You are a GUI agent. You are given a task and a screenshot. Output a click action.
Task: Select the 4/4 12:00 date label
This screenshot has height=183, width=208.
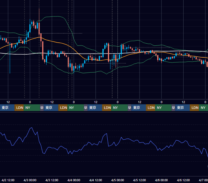[x=96, y=180]
